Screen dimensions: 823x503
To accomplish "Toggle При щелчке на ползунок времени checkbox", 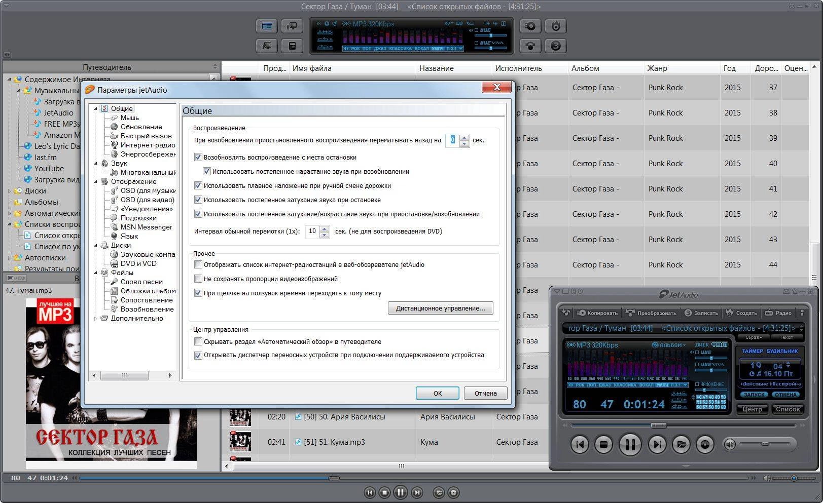I will 198,293.
